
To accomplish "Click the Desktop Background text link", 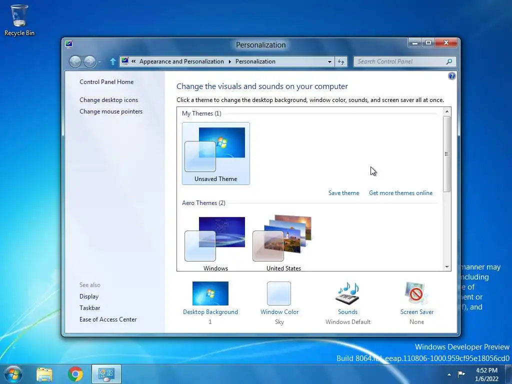I will pyautogui.click(x=210, y=312).
